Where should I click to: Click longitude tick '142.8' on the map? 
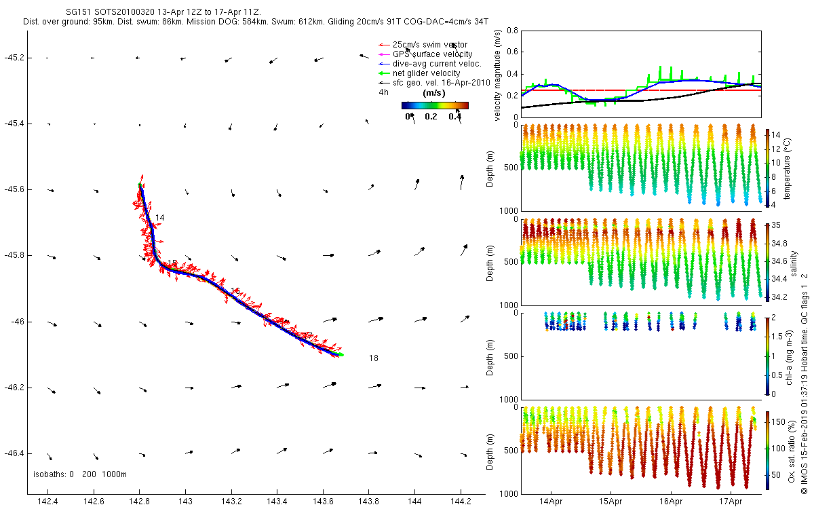139,502
